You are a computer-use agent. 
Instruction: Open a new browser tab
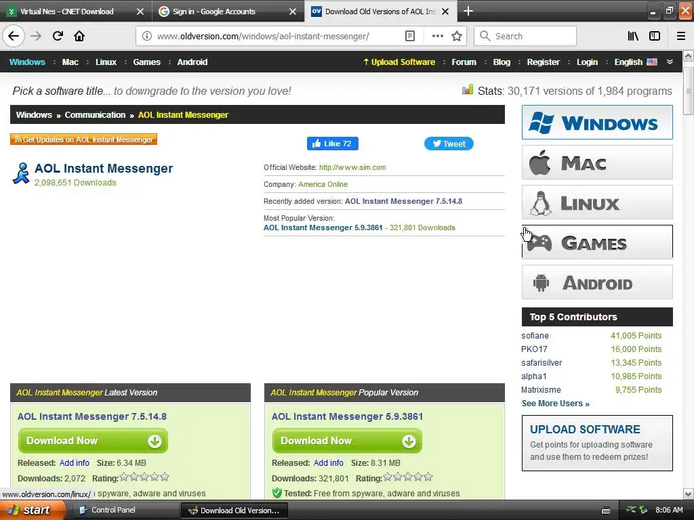(468, 11)
